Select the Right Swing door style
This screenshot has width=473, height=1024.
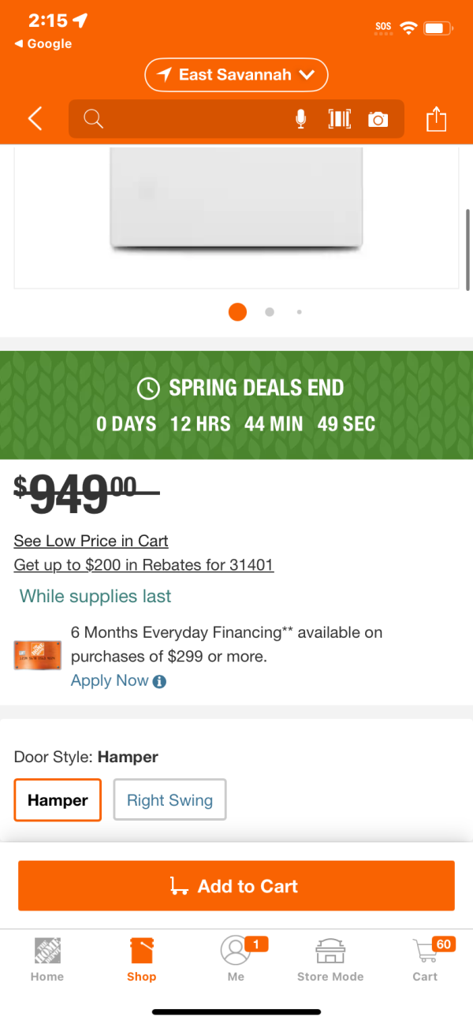tap(169, 800)
